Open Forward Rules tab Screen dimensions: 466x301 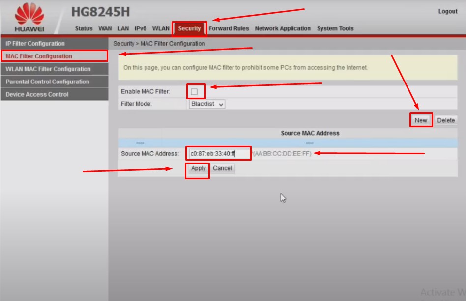pos(229,28)
